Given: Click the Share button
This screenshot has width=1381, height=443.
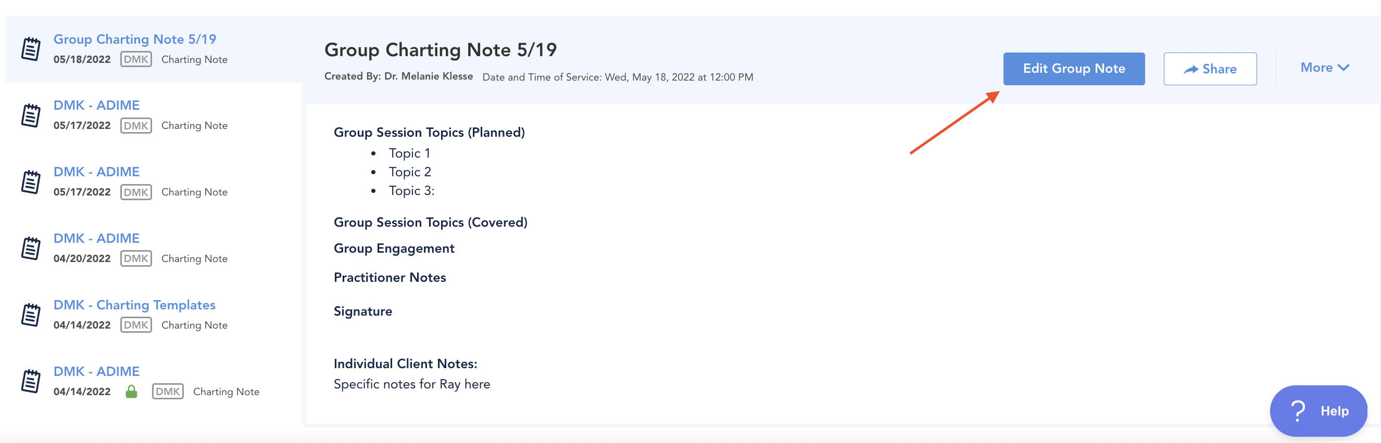Looking at the screenshot, I should click(x=1210, y=69).
